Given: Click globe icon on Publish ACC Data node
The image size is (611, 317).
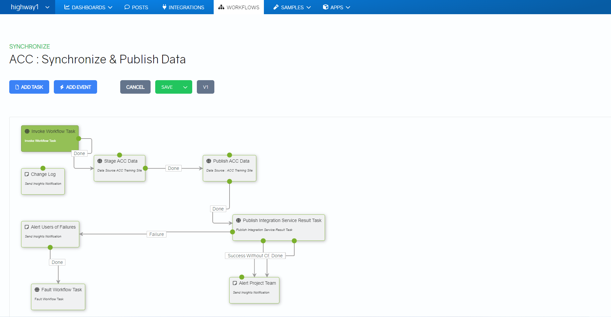Looking at the screenshot, I should pyautogui.click(x=209, y=161).
